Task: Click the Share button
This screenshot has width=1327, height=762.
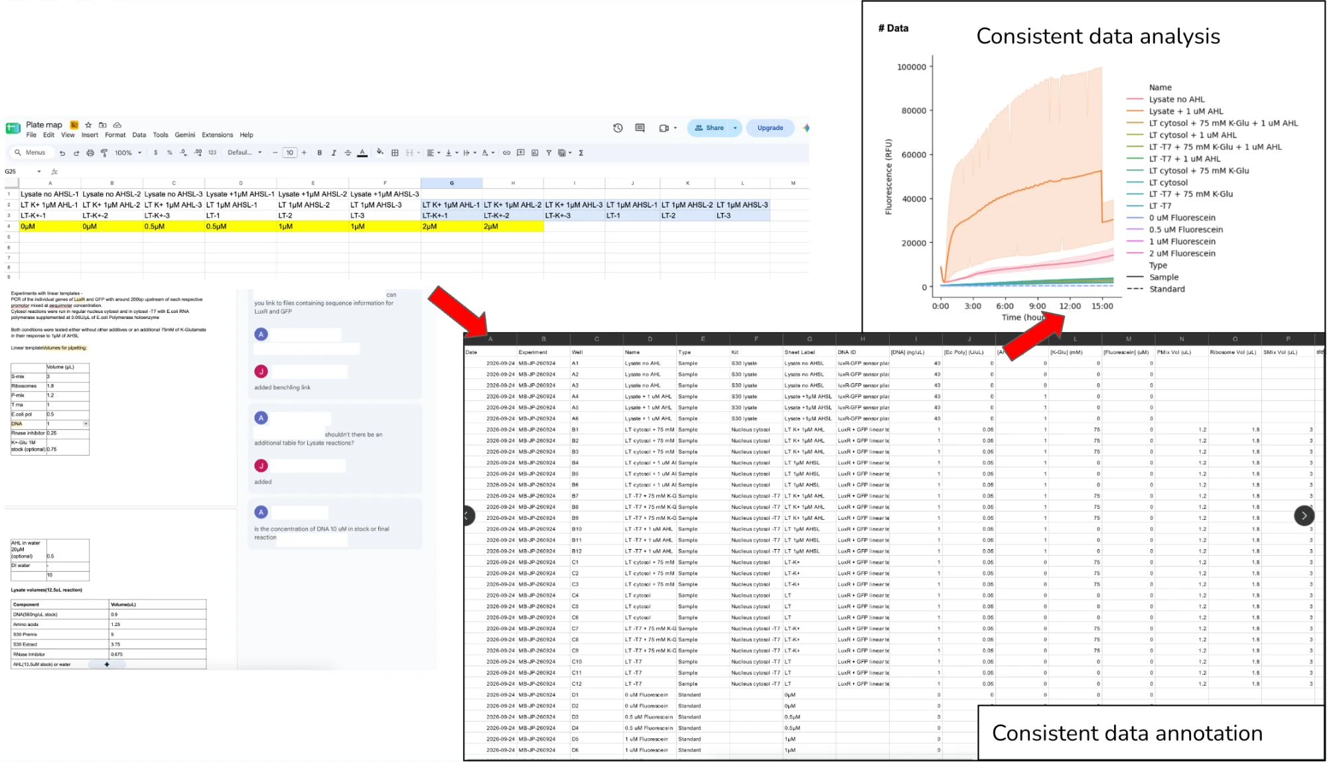Action: click(709, 128)
